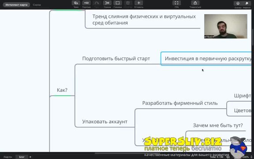The width and height of the screenshot is (254, 159).
Task: Click the Разработать фирменный стиль topic
Action: [180, 103]
